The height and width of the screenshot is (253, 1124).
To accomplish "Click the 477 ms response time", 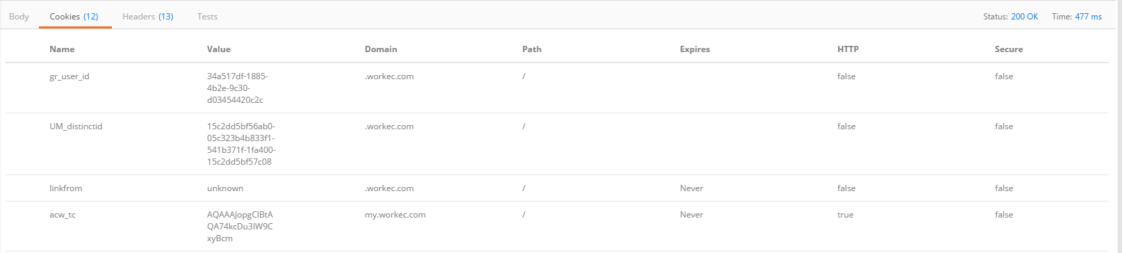I will [1088, 16].
